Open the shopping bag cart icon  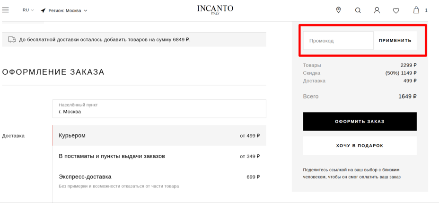pyautogui.click(x=416, y=10)
